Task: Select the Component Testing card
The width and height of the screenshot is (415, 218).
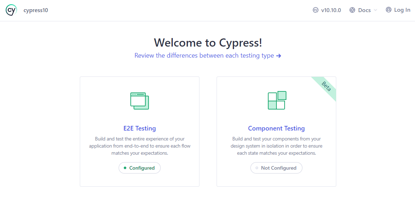Action: 276,132
